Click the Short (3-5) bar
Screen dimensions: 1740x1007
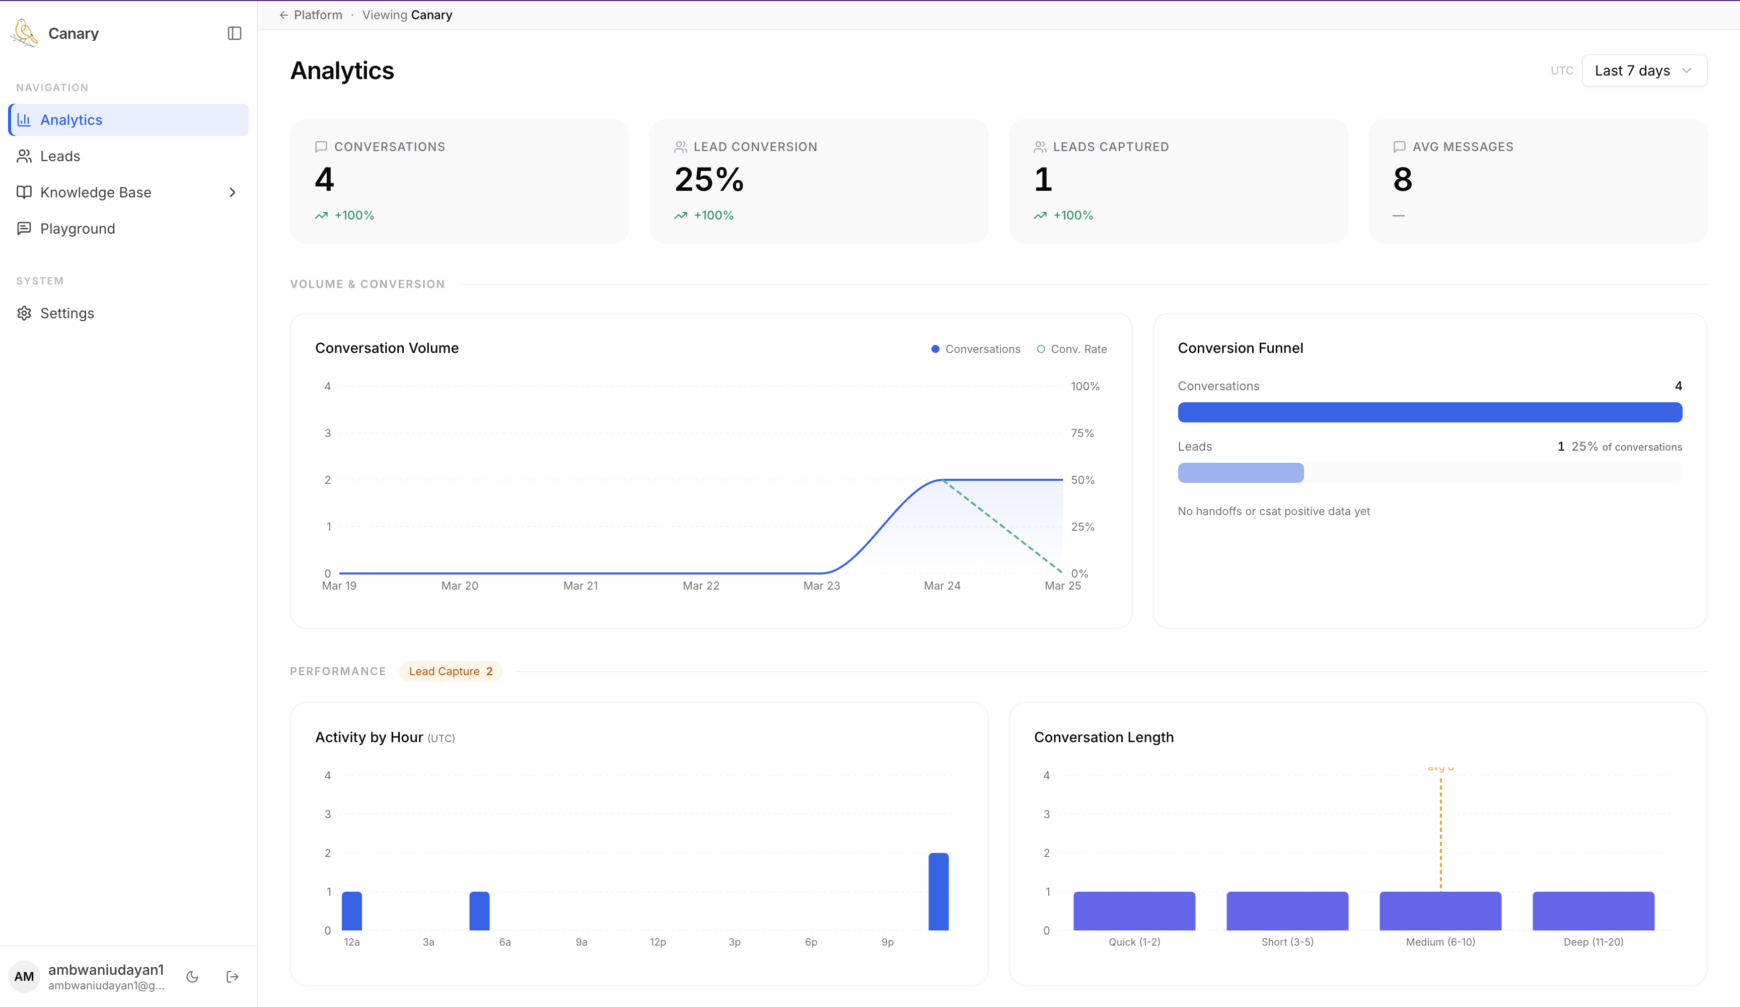1288,911
